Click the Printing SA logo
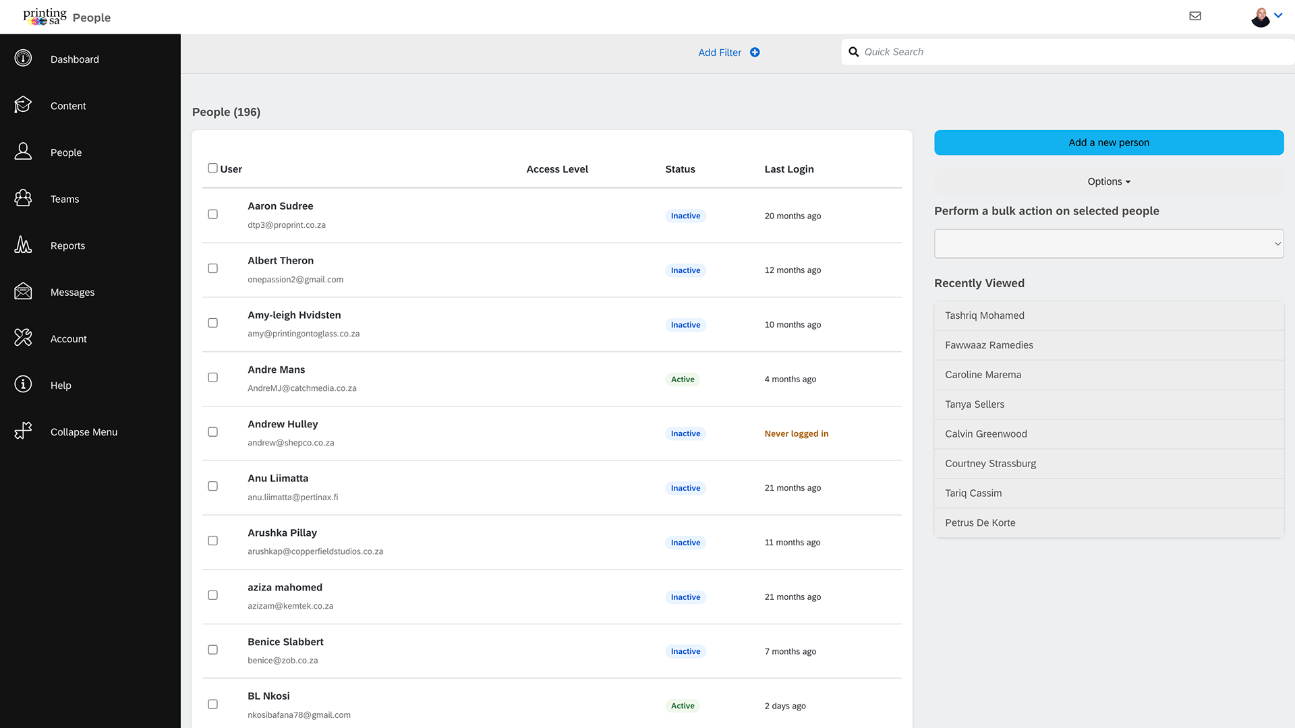 tap(45, 16)
